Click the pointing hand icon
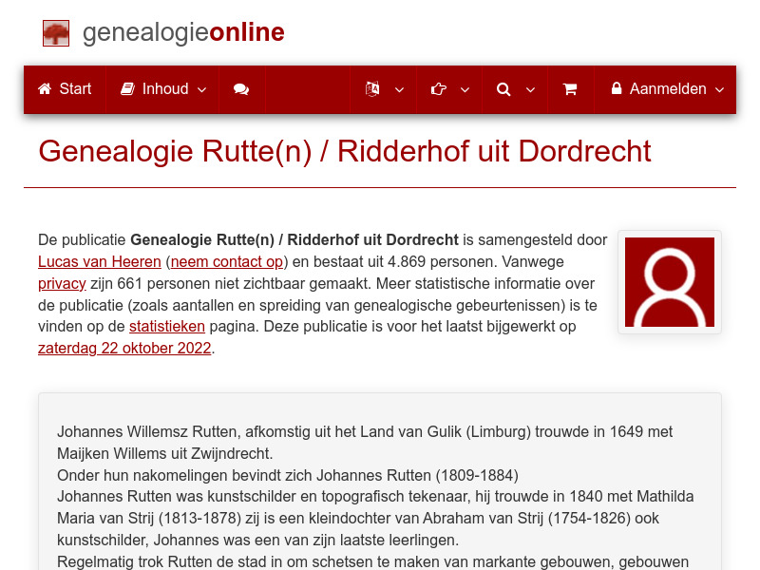Screen dimensions: 760x570 (x=438, y=88)
